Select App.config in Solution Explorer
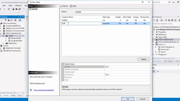 tap(163, 37)
